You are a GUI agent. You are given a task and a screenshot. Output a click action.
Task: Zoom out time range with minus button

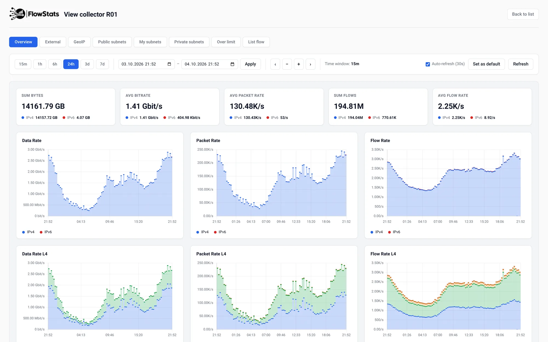pyautogui.click(x=287, y=64)
